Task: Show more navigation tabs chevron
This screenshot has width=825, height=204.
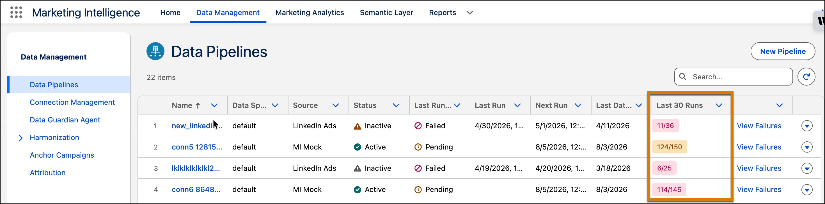Action: 469,13
